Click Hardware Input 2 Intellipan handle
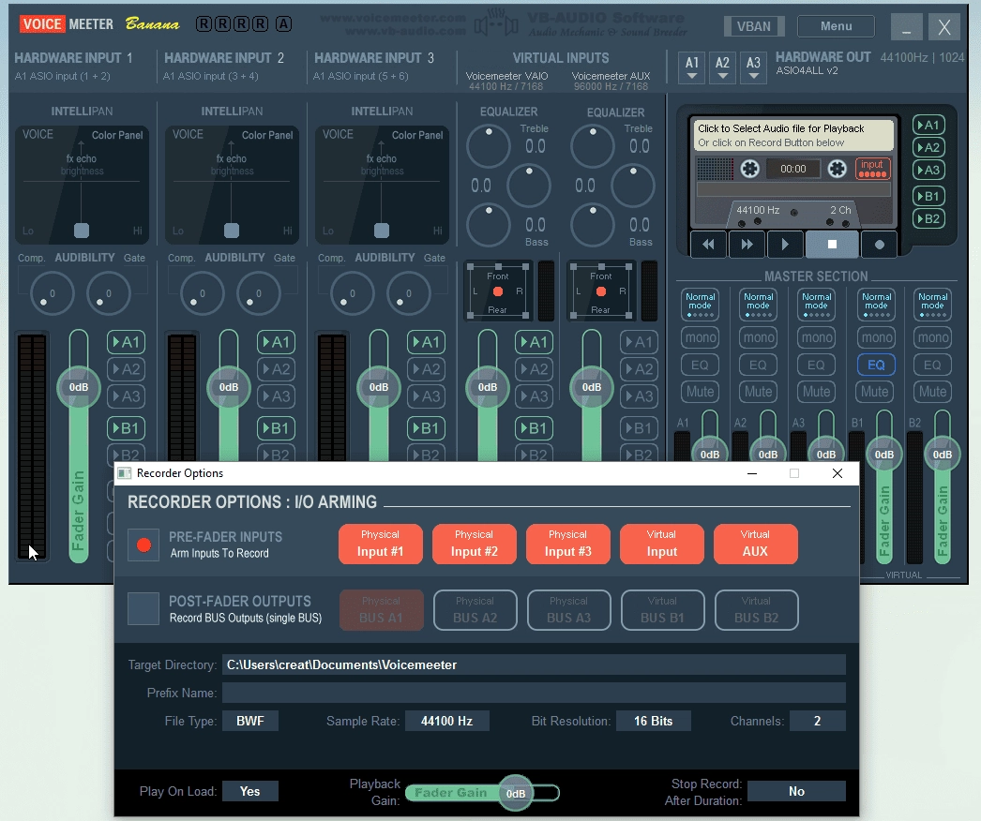This screenshot has height=821, width=981. pos(232,231)
